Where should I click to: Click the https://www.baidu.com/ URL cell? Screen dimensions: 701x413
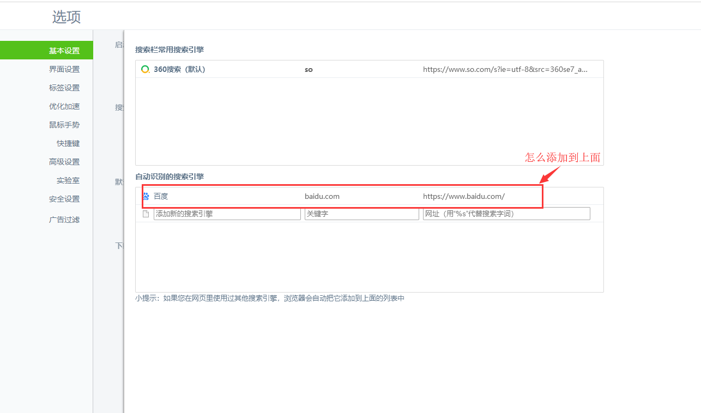(464, 196)
